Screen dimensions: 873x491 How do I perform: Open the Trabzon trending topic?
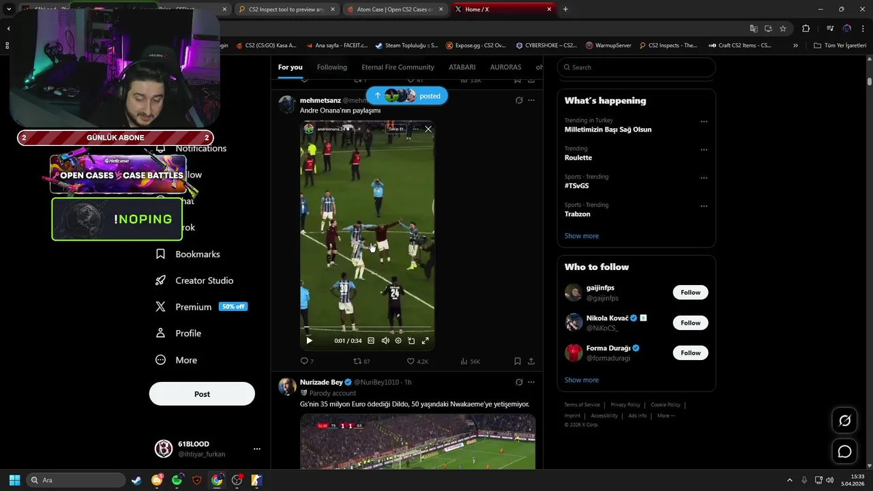coord(577,214)
